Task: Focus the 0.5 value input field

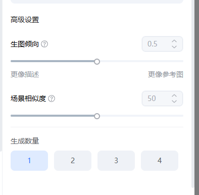Action: pos(157,44)
